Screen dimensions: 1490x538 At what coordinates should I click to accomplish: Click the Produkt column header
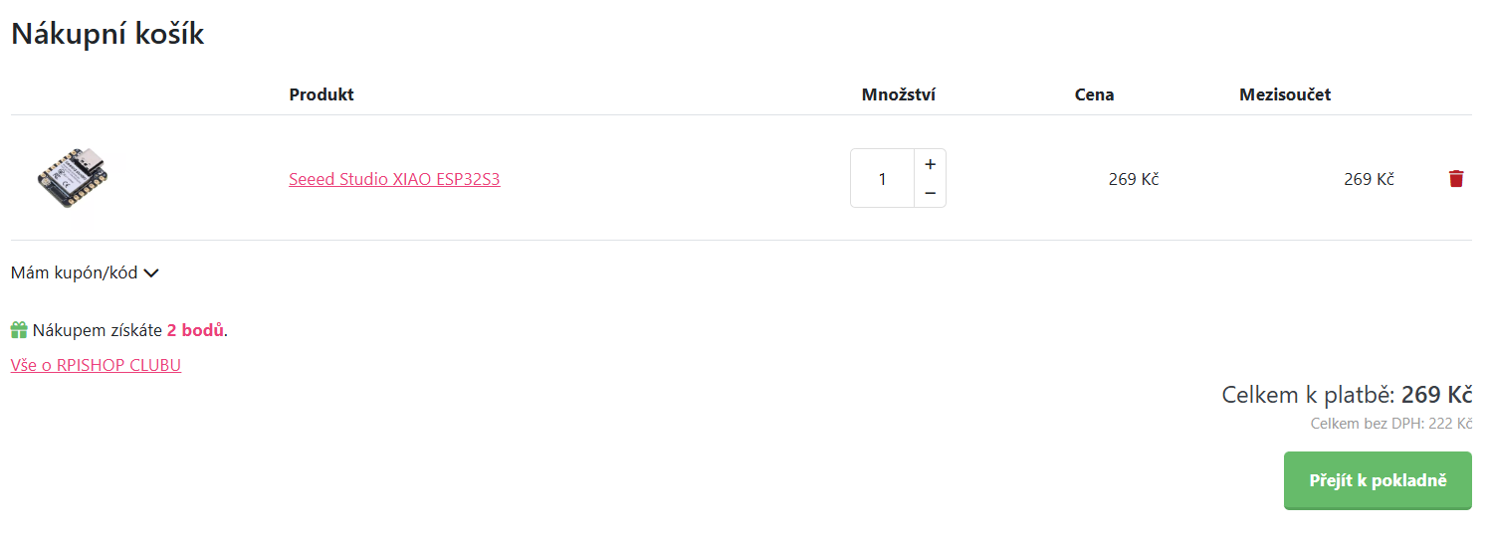click(321, 94)
